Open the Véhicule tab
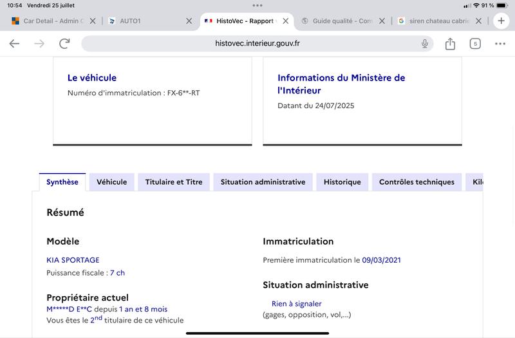Screen dimensions: 515x338 (111, 182)
